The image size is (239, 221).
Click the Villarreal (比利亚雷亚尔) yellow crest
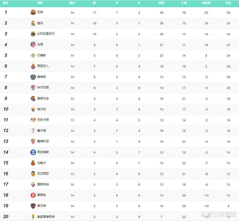coord(33,34)
